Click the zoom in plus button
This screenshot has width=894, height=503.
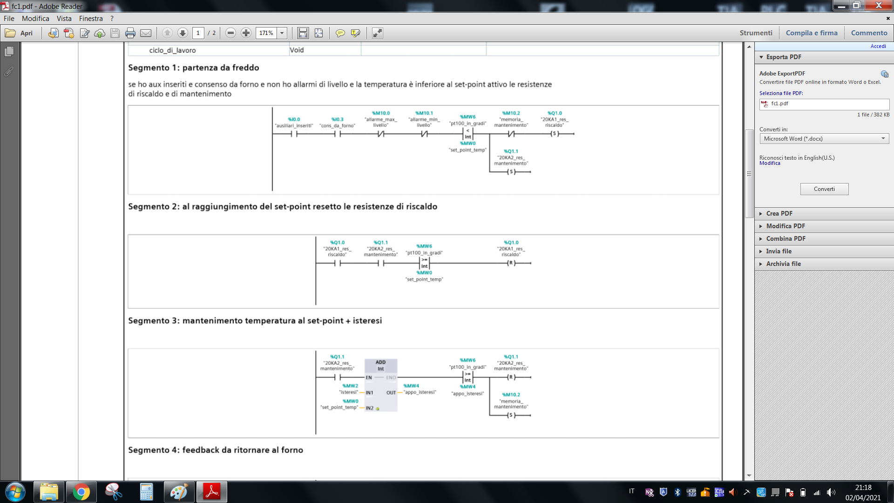coord(246,33)
